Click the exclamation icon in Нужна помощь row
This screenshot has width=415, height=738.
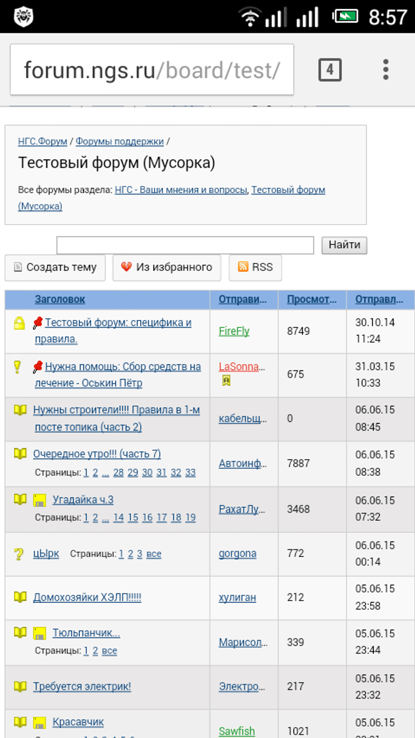click(x=17, y=367)
